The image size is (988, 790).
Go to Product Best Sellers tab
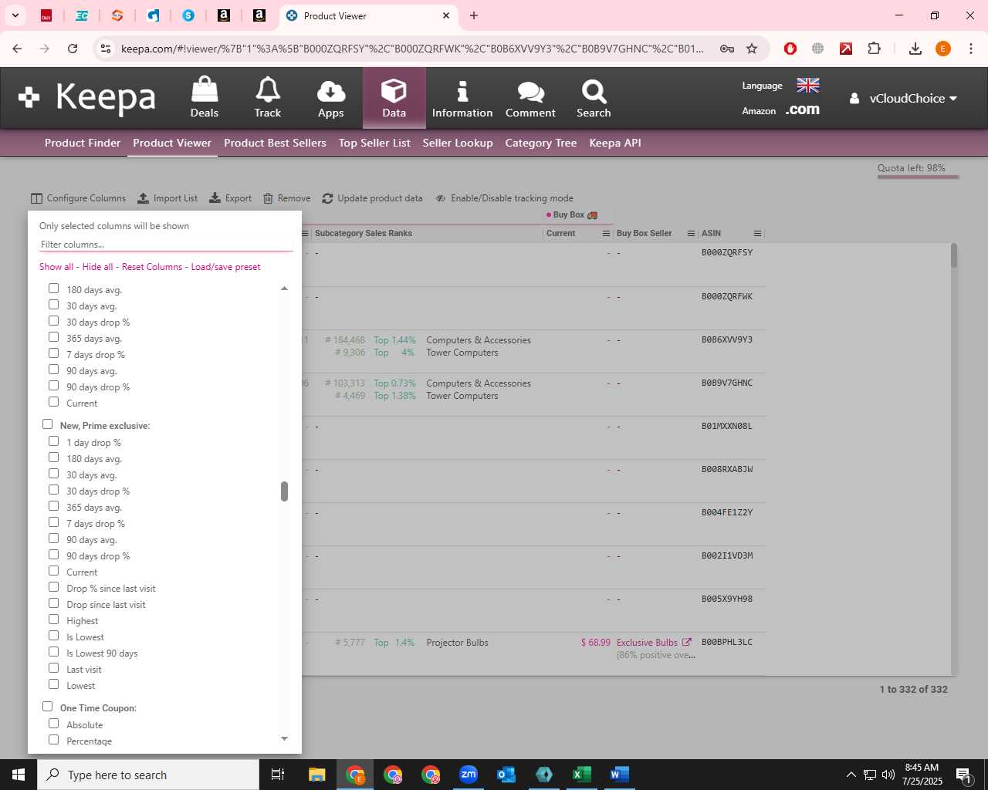[275, 143]
